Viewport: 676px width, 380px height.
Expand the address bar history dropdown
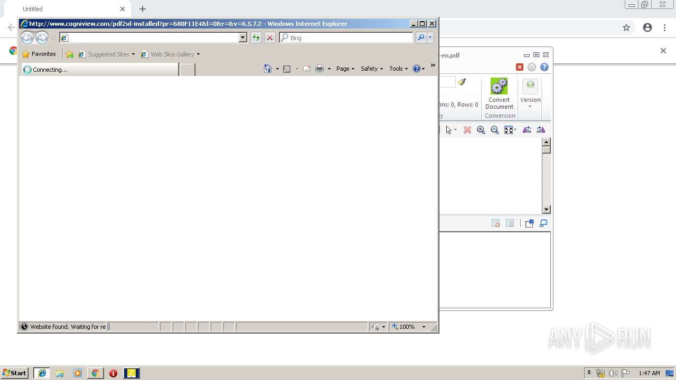[x=243, y=37]
